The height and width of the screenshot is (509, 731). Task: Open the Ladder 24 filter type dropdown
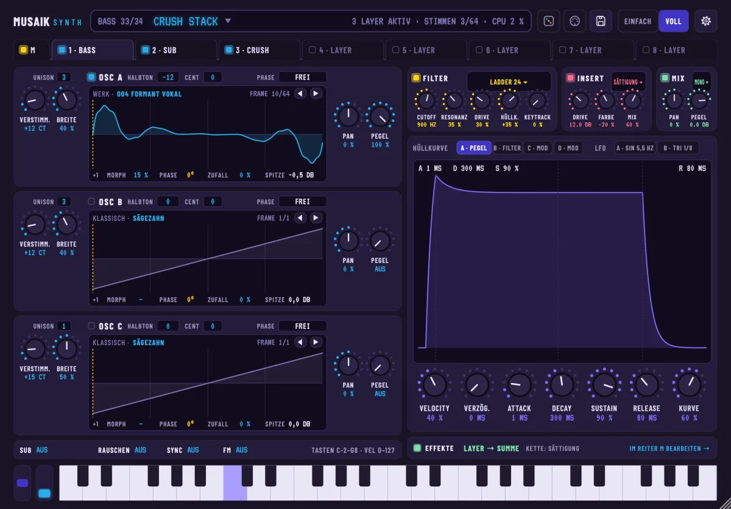click(x=509, y=82)
